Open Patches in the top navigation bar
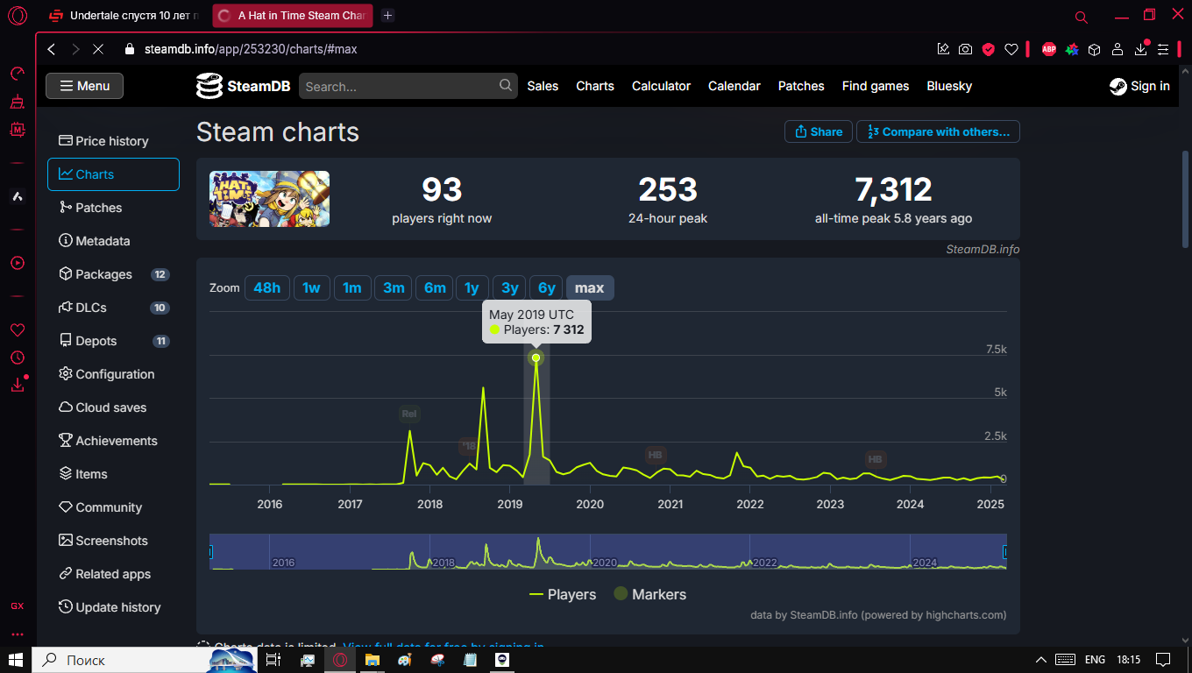The image size is (1192, 673). pyautogui.click(x=801, y=86)
